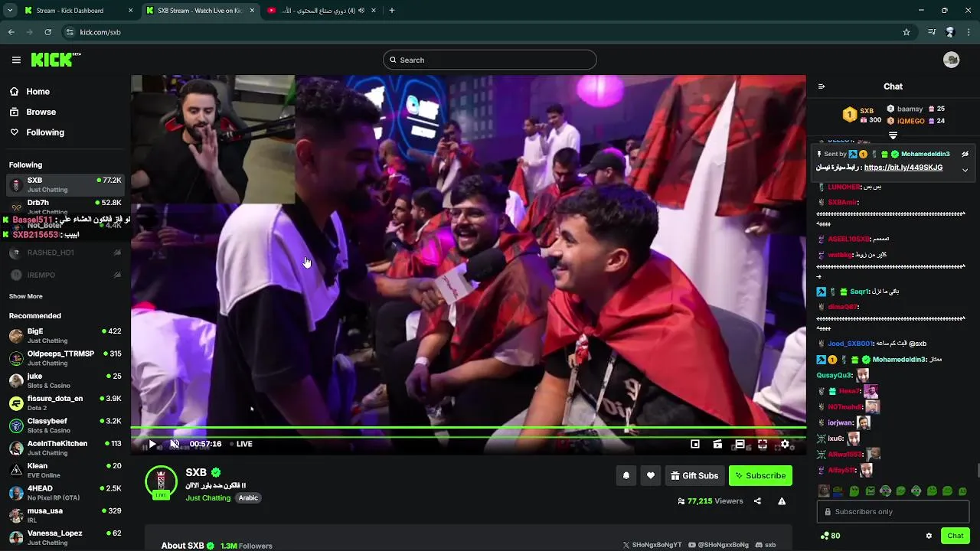Open the hamburger sidebar menu
This screenshot has height=551, width=980.
(16, 60)
